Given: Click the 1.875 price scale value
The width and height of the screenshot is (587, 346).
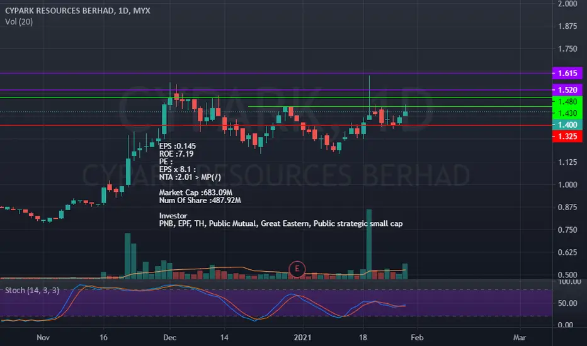Looking at the screenshot, I should [567, 26].
